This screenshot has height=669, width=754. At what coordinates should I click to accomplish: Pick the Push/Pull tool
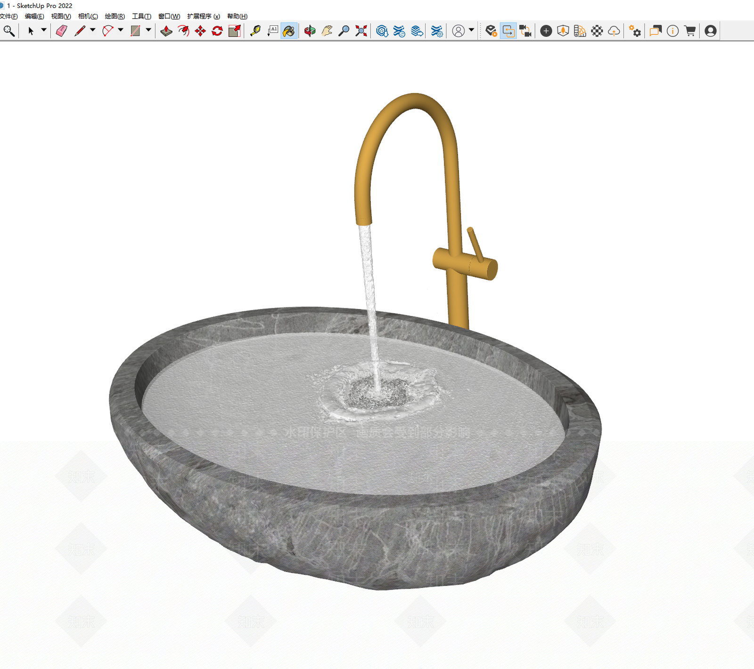166,31
